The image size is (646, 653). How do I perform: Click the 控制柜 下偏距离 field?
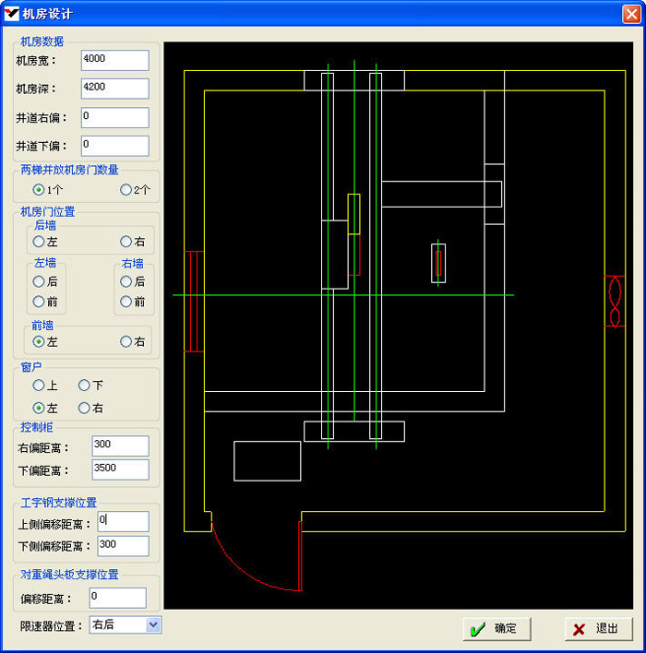(120, 469)
